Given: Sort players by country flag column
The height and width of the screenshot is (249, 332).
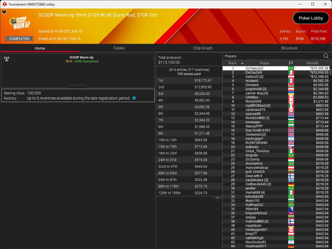Looking at the screenshot, I should 291,63.
